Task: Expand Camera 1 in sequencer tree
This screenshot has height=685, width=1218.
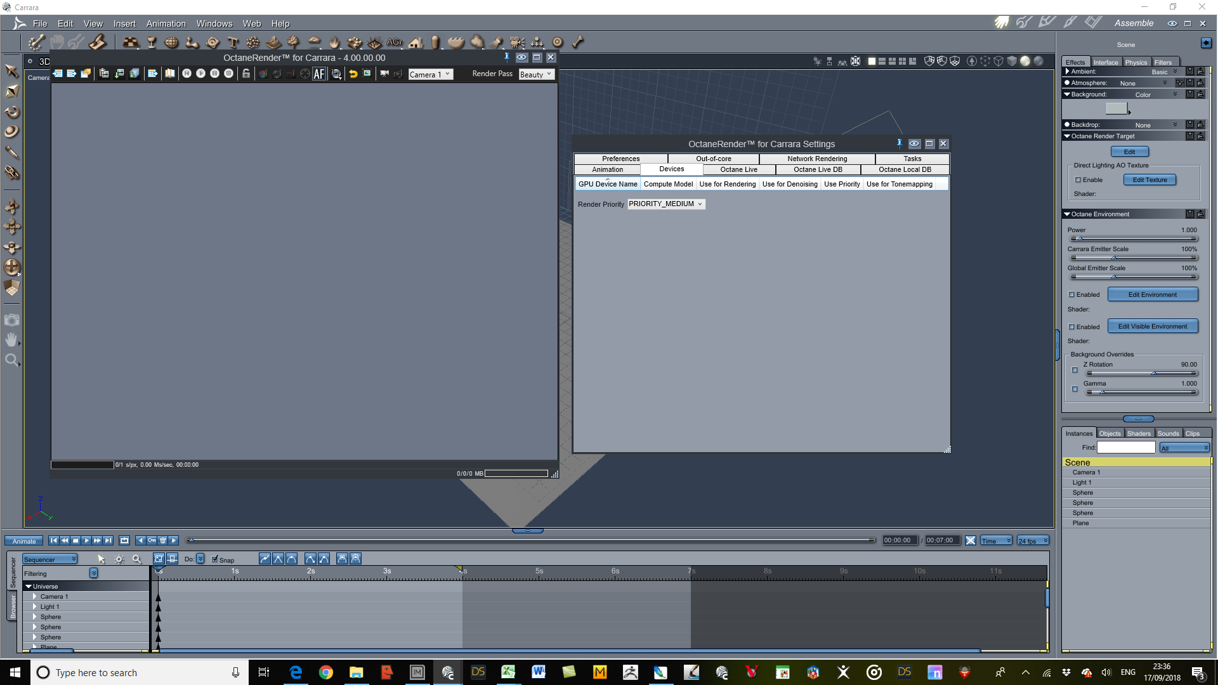Action: tap(35, 597)
